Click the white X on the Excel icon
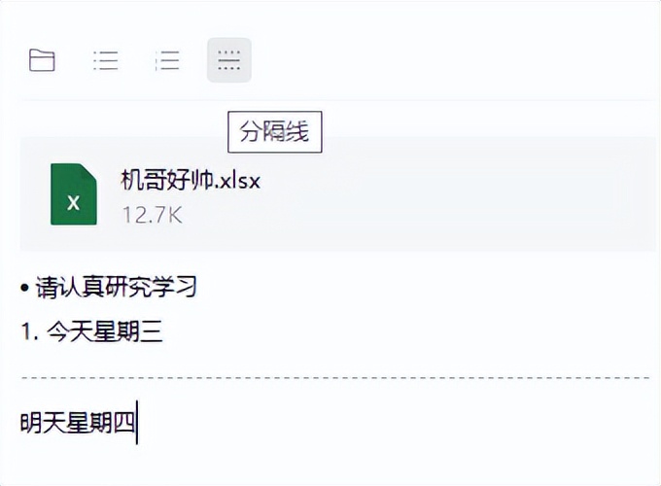This screenshot has height=486, width=661. [73, 203]
